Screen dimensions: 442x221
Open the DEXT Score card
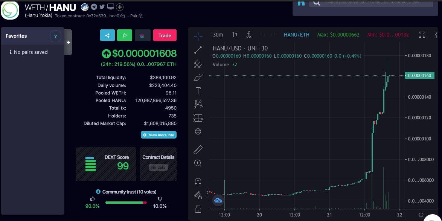[106, 164]
